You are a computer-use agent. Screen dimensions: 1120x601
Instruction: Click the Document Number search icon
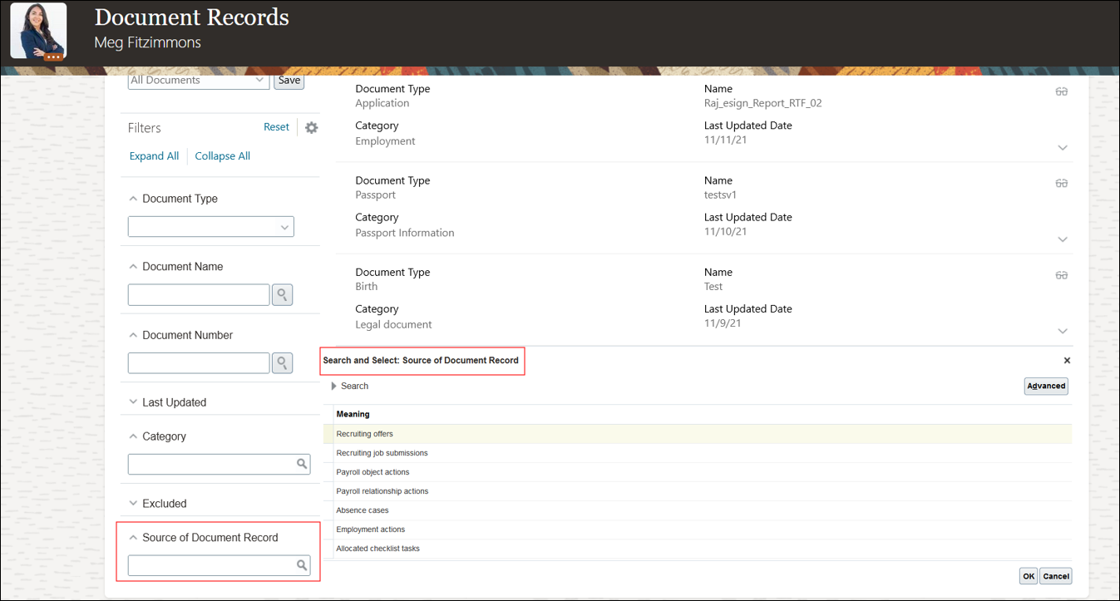pyautogui.click(x=283, y=363)
